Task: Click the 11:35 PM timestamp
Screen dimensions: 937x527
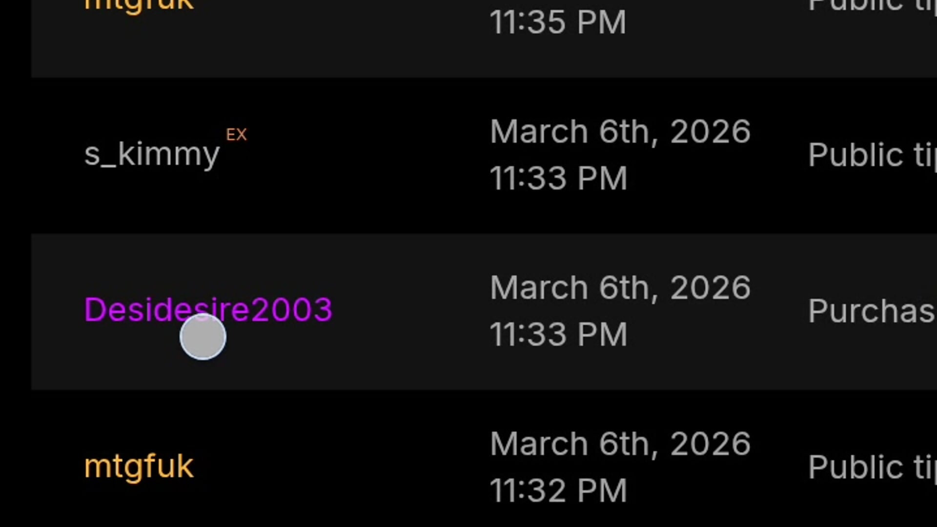Action: [x=558, y=22]
